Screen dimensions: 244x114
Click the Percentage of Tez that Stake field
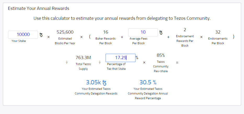(x=120, y=58)
